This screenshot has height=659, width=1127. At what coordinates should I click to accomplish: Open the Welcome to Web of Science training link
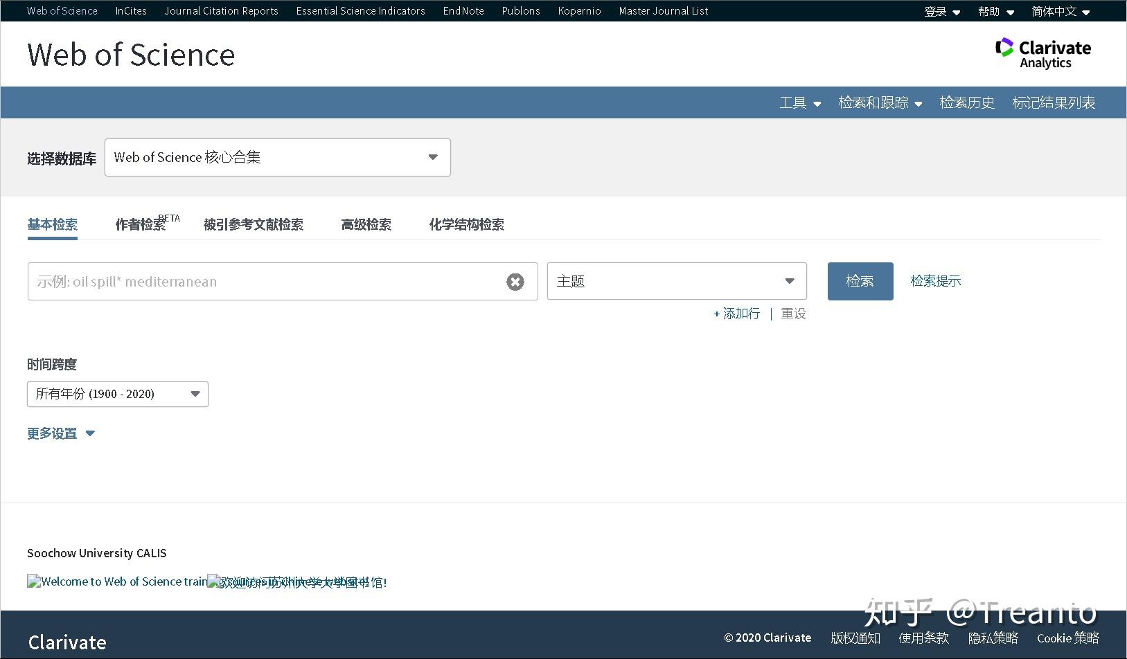tap(116, 581)
